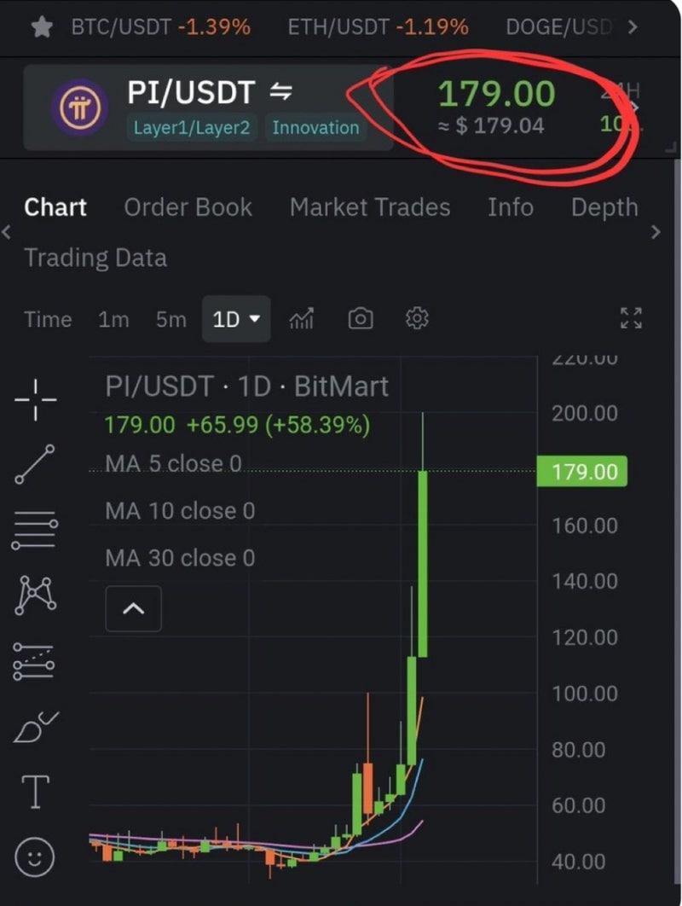
Task: Select the 5m time interval
Action: [x=170, y=319]
